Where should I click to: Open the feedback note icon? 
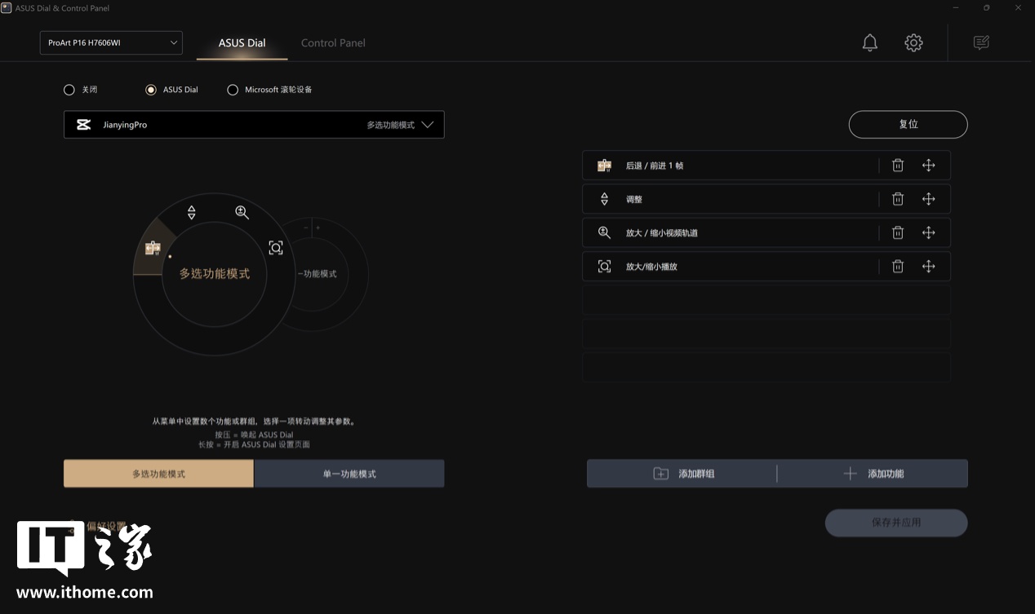coord(981,43)
